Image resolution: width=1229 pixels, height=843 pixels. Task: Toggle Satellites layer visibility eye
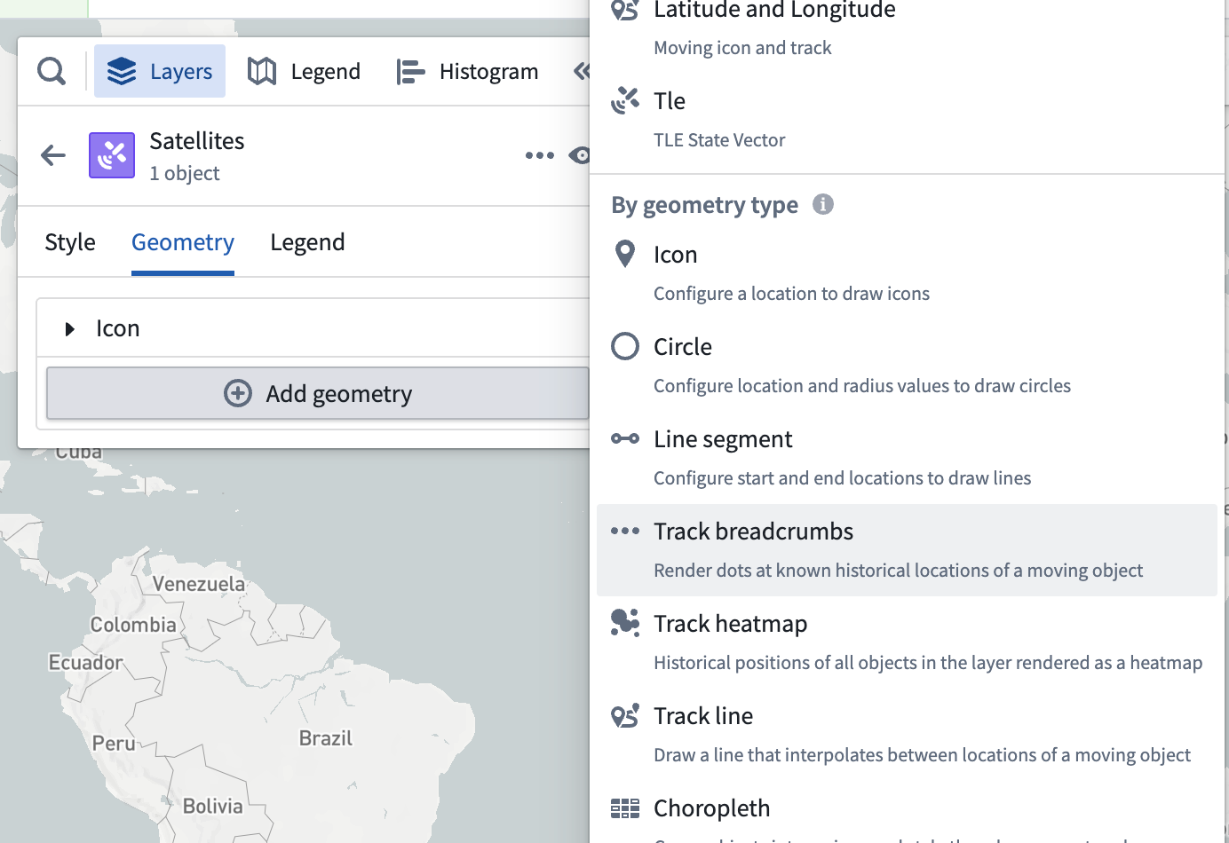click(x=580, y=155)
